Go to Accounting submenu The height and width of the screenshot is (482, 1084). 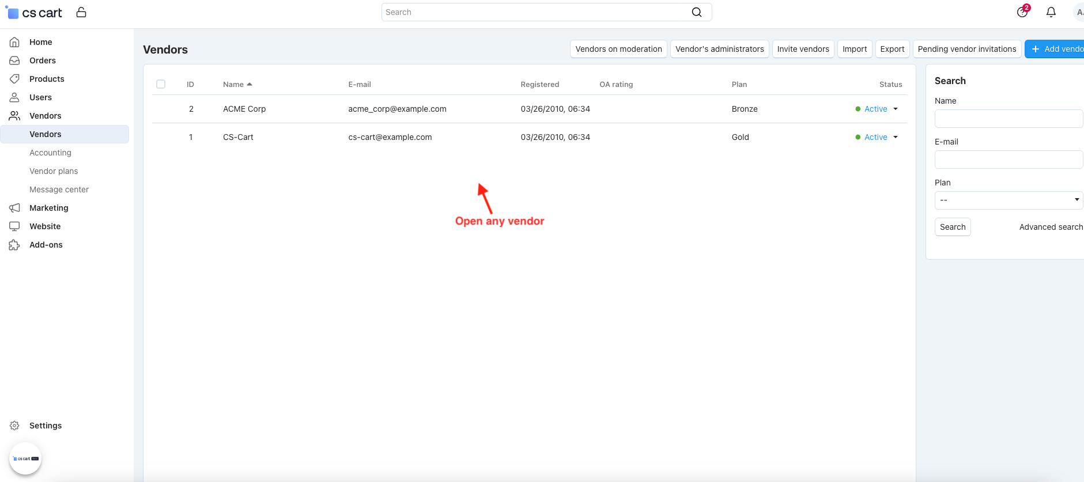(50, 153)
